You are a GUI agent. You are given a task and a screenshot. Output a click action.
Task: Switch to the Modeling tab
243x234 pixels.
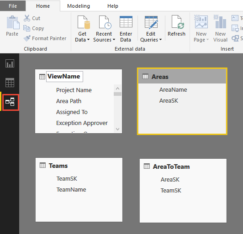79,6
